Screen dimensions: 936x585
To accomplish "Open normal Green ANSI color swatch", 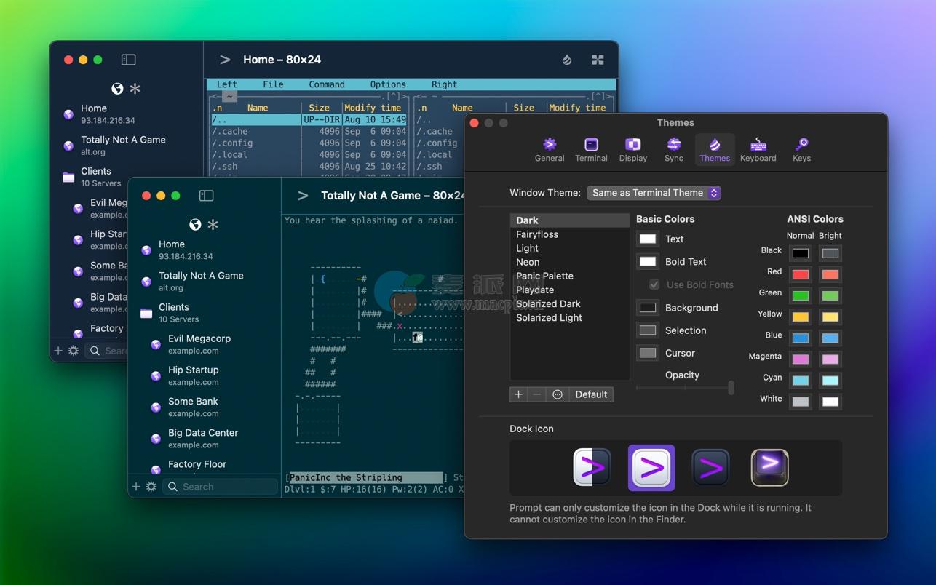I will 801,295.
